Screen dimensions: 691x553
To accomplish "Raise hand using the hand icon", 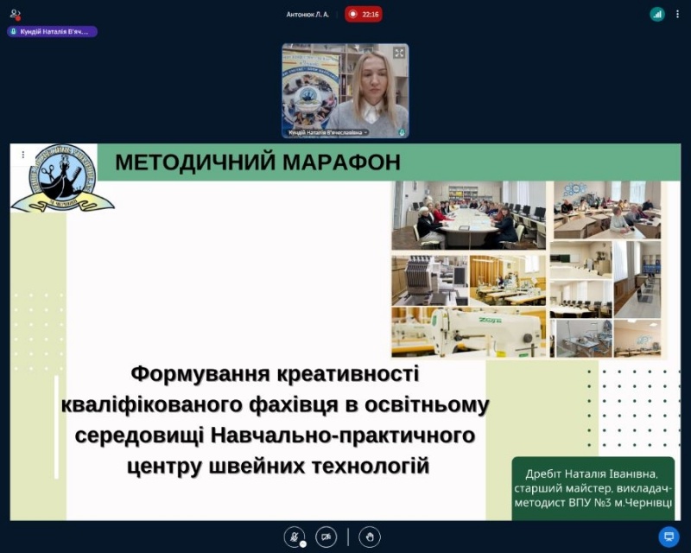I will (x=370, y=537).
